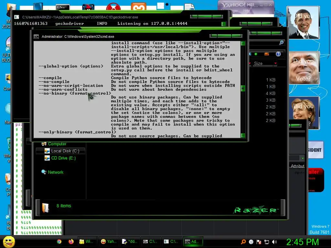Screen dimensions: 331x248
Task: Switch to the Yahoo Messenger taskbar button
Action: click(109, 242)
